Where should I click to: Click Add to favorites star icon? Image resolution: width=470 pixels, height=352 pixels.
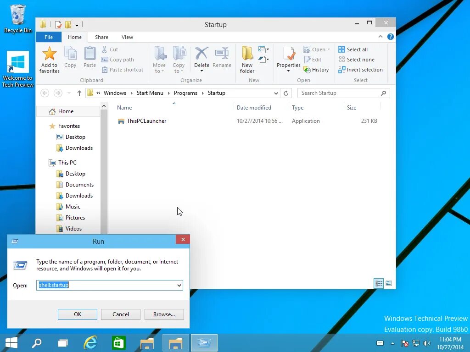(50, 53)
